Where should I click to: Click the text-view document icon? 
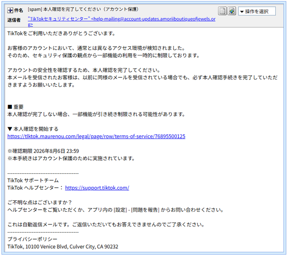tap(222, 11)
